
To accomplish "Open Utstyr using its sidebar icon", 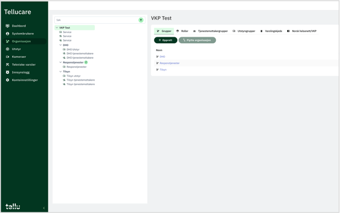I will coord(8,49).
